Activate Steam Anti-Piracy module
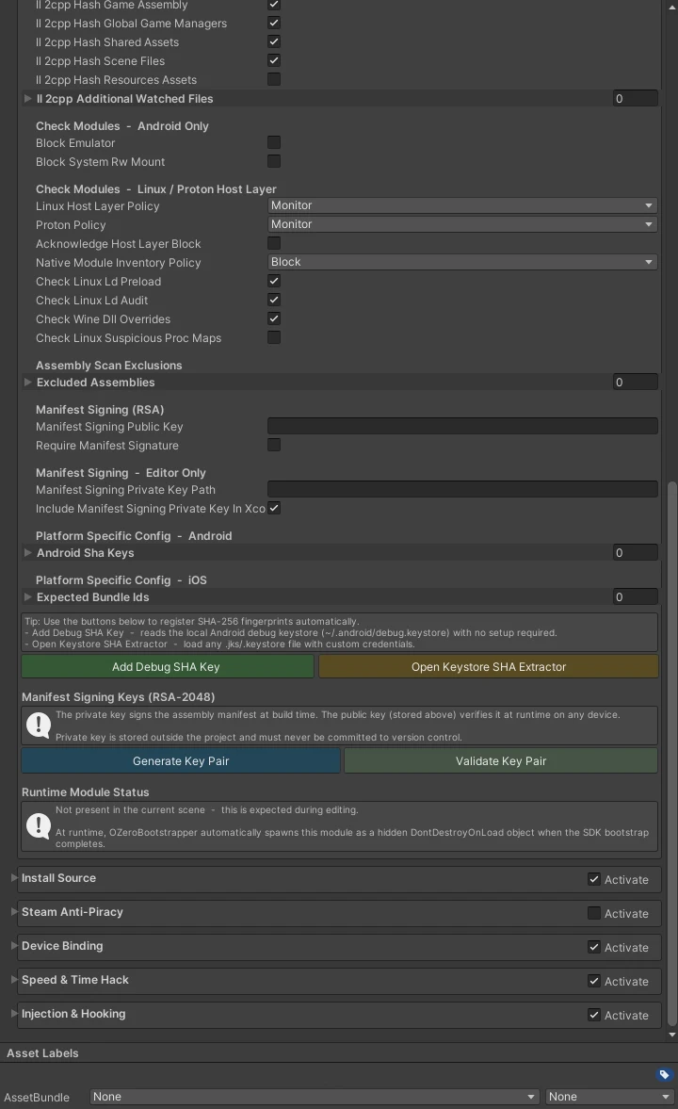Image resolution: width=678 pixels, height=1109 pixels. (594, 913)
